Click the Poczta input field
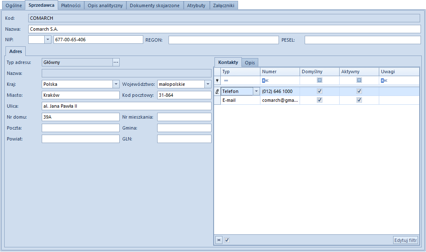This screenshot has height=252, width=426. [x=80, y=128]
